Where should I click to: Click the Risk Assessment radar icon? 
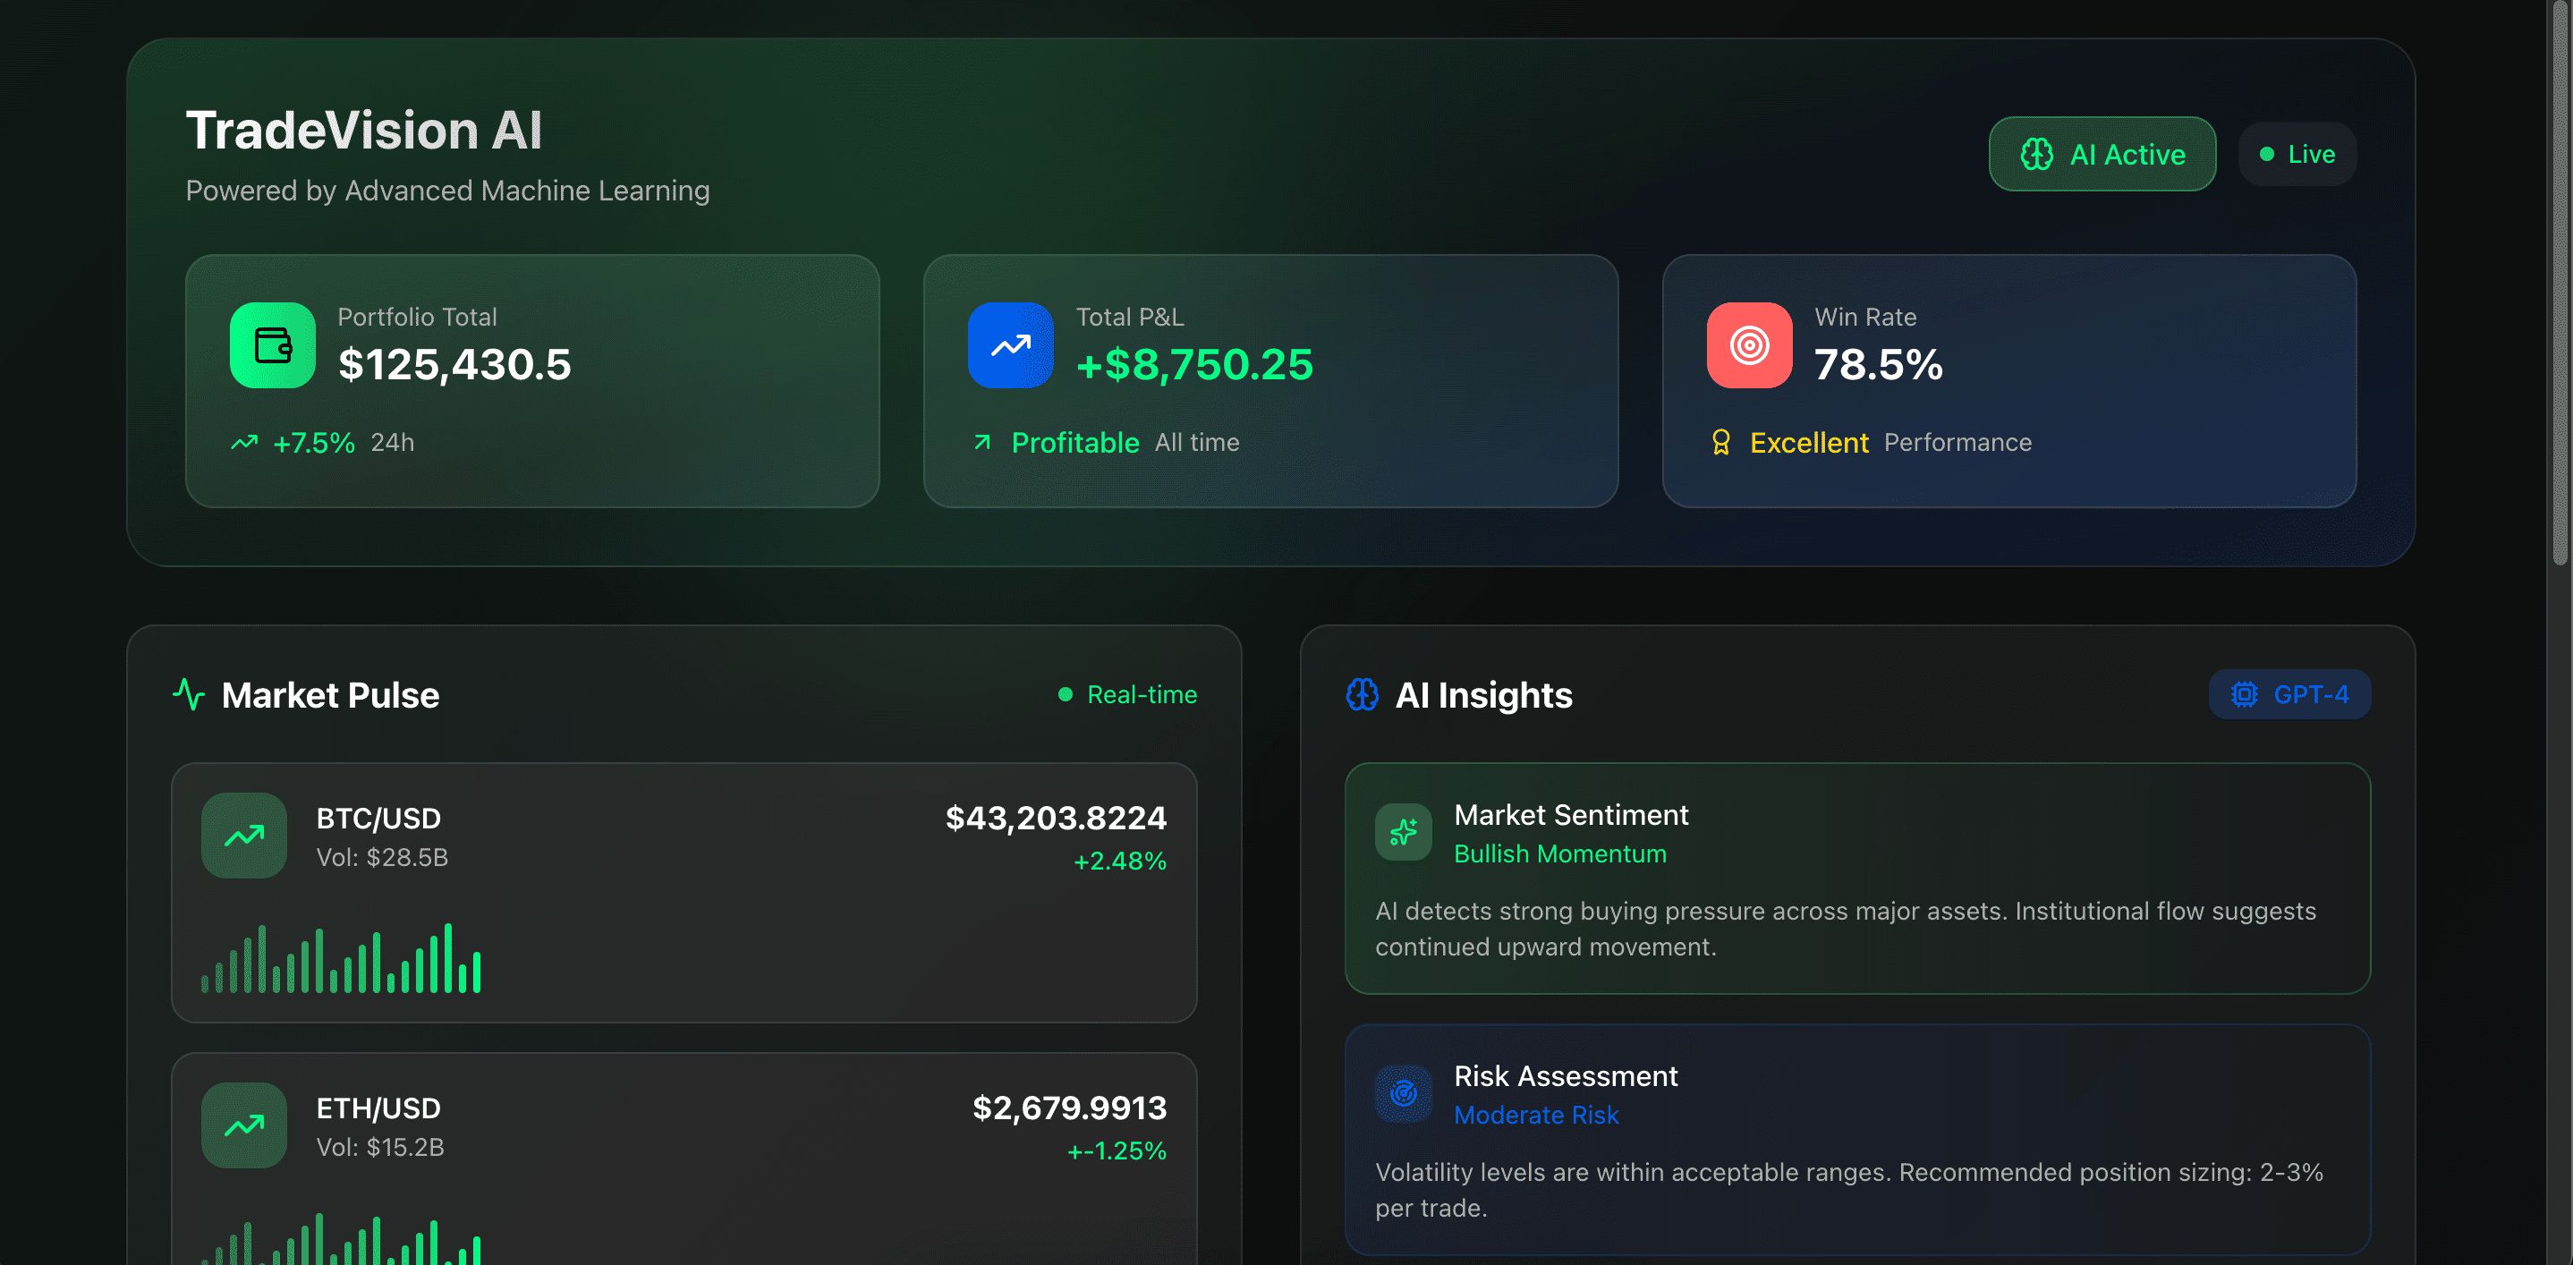[1403, 1093]
